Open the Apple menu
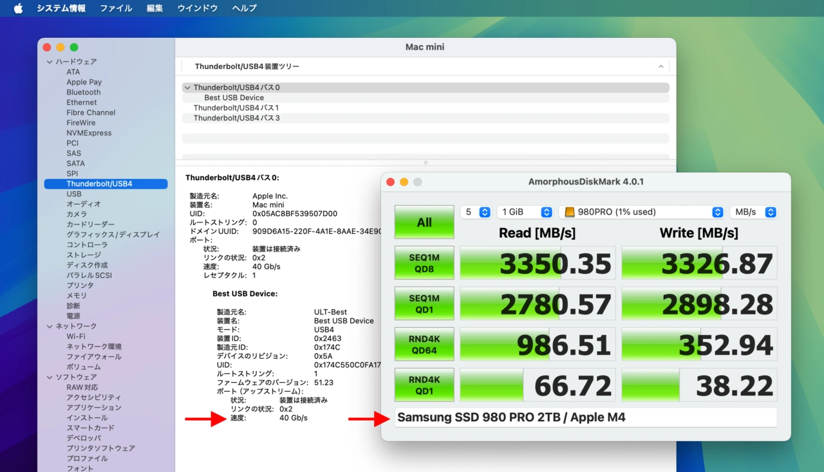 (17, 8)
